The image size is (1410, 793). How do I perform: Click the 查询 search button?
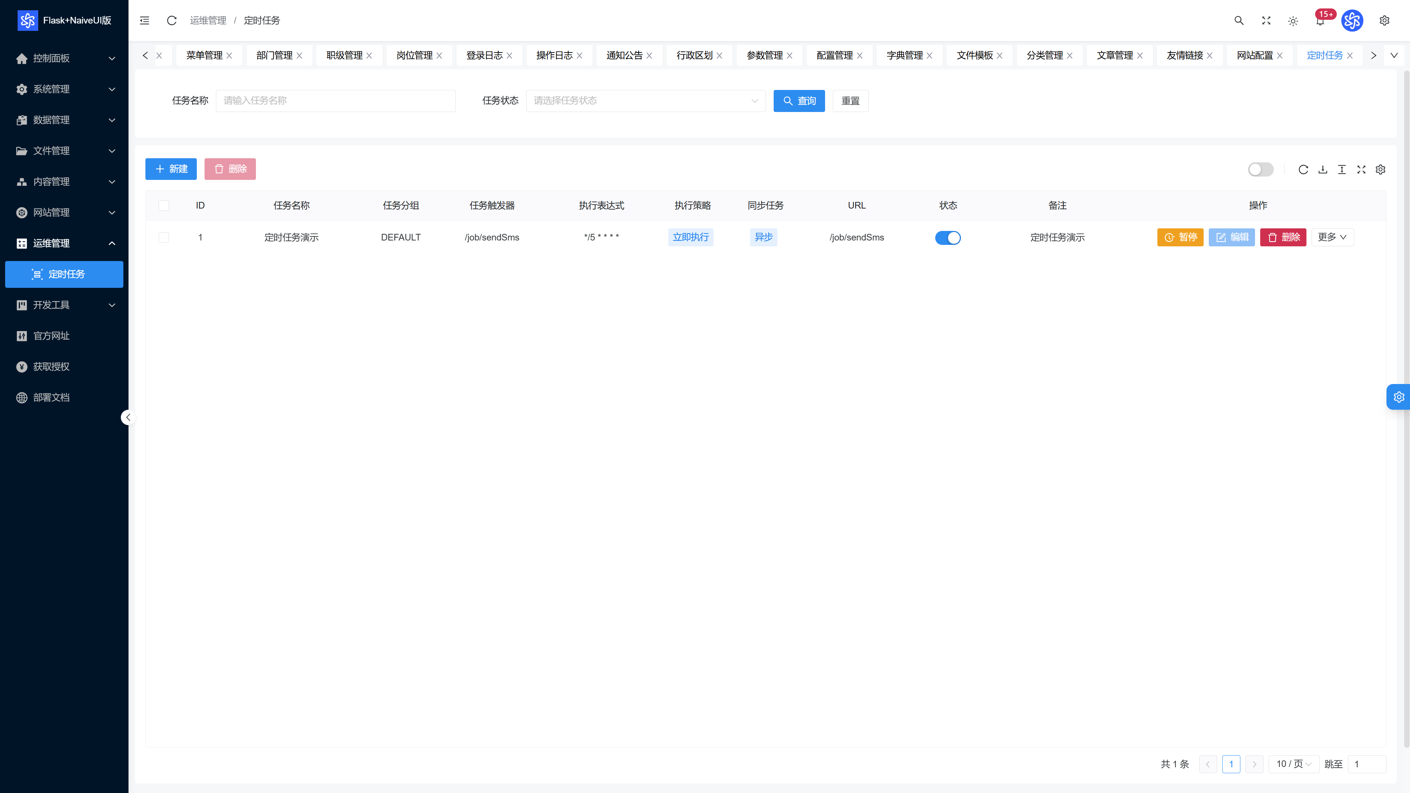[799, 101]
